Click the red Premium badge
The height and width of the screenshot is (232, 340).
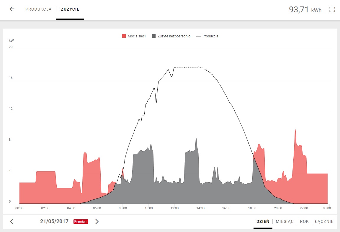click(81, 221)
